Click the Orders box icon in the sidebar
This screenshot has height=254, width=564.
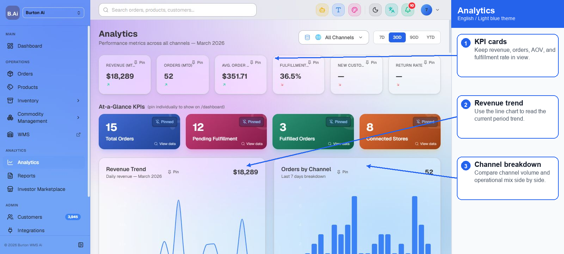[10, 74]
